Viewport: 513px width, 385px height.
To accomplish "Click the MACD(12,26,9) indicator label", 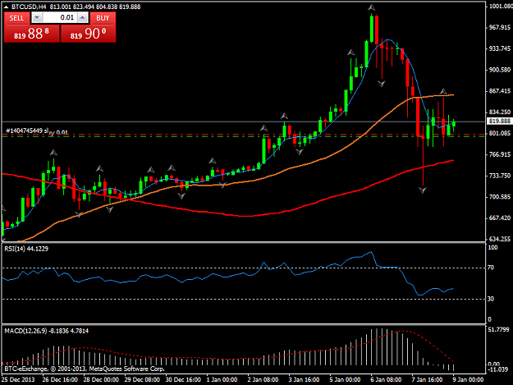I will [46, 331].
